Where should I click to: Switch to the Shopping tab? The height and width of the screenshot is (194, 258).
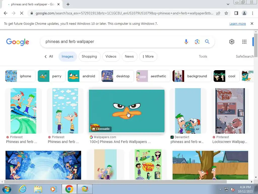(x=89, y=56)
